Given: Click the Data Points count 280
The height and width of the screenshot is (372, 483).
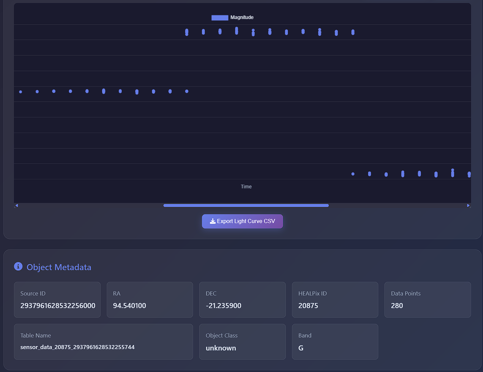Looking at the screenshot, I should 397,306.
